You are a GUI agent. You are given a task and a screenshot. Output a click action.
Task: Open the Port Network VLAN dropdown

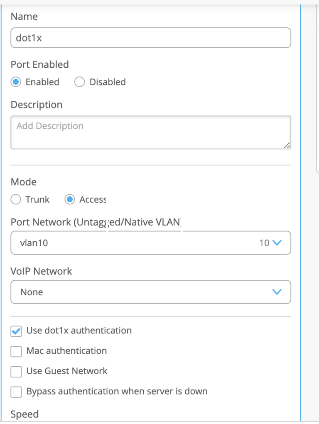coord(151,243)
